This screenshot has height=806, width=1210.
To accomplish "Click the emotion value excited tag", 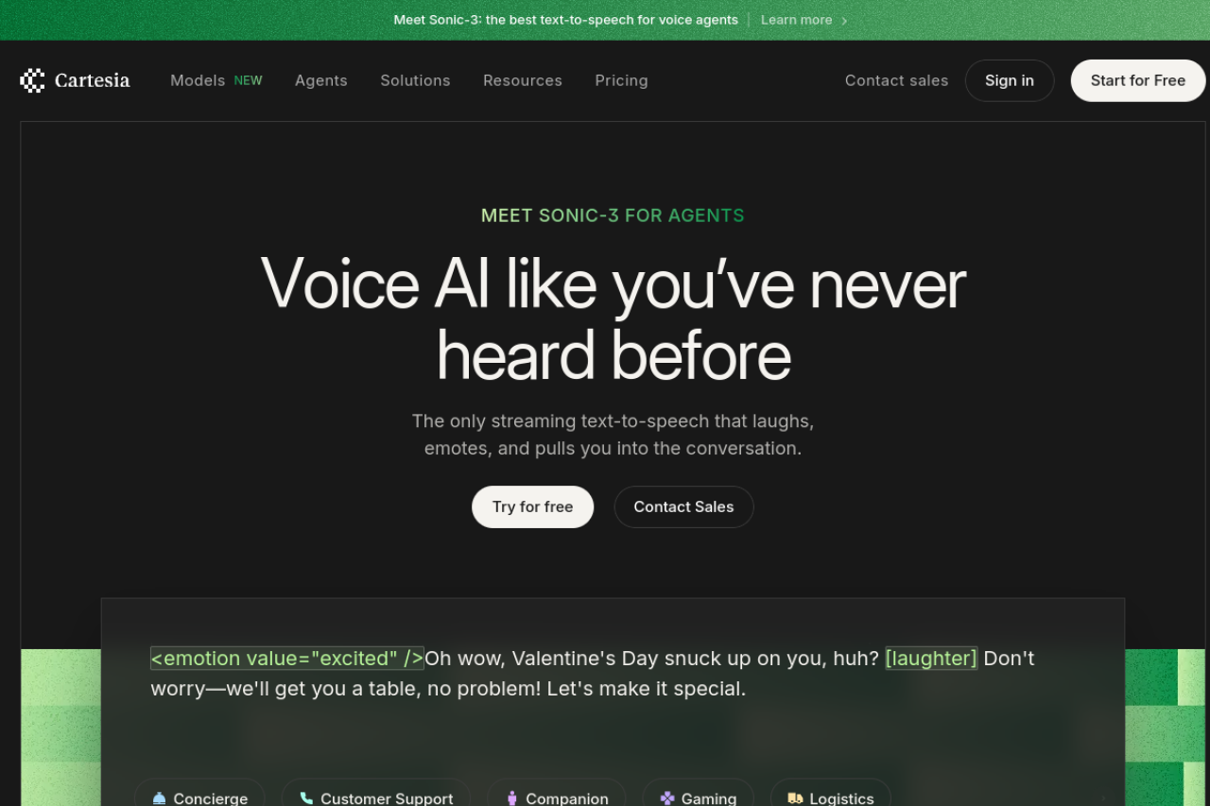I will pos(287,658).
